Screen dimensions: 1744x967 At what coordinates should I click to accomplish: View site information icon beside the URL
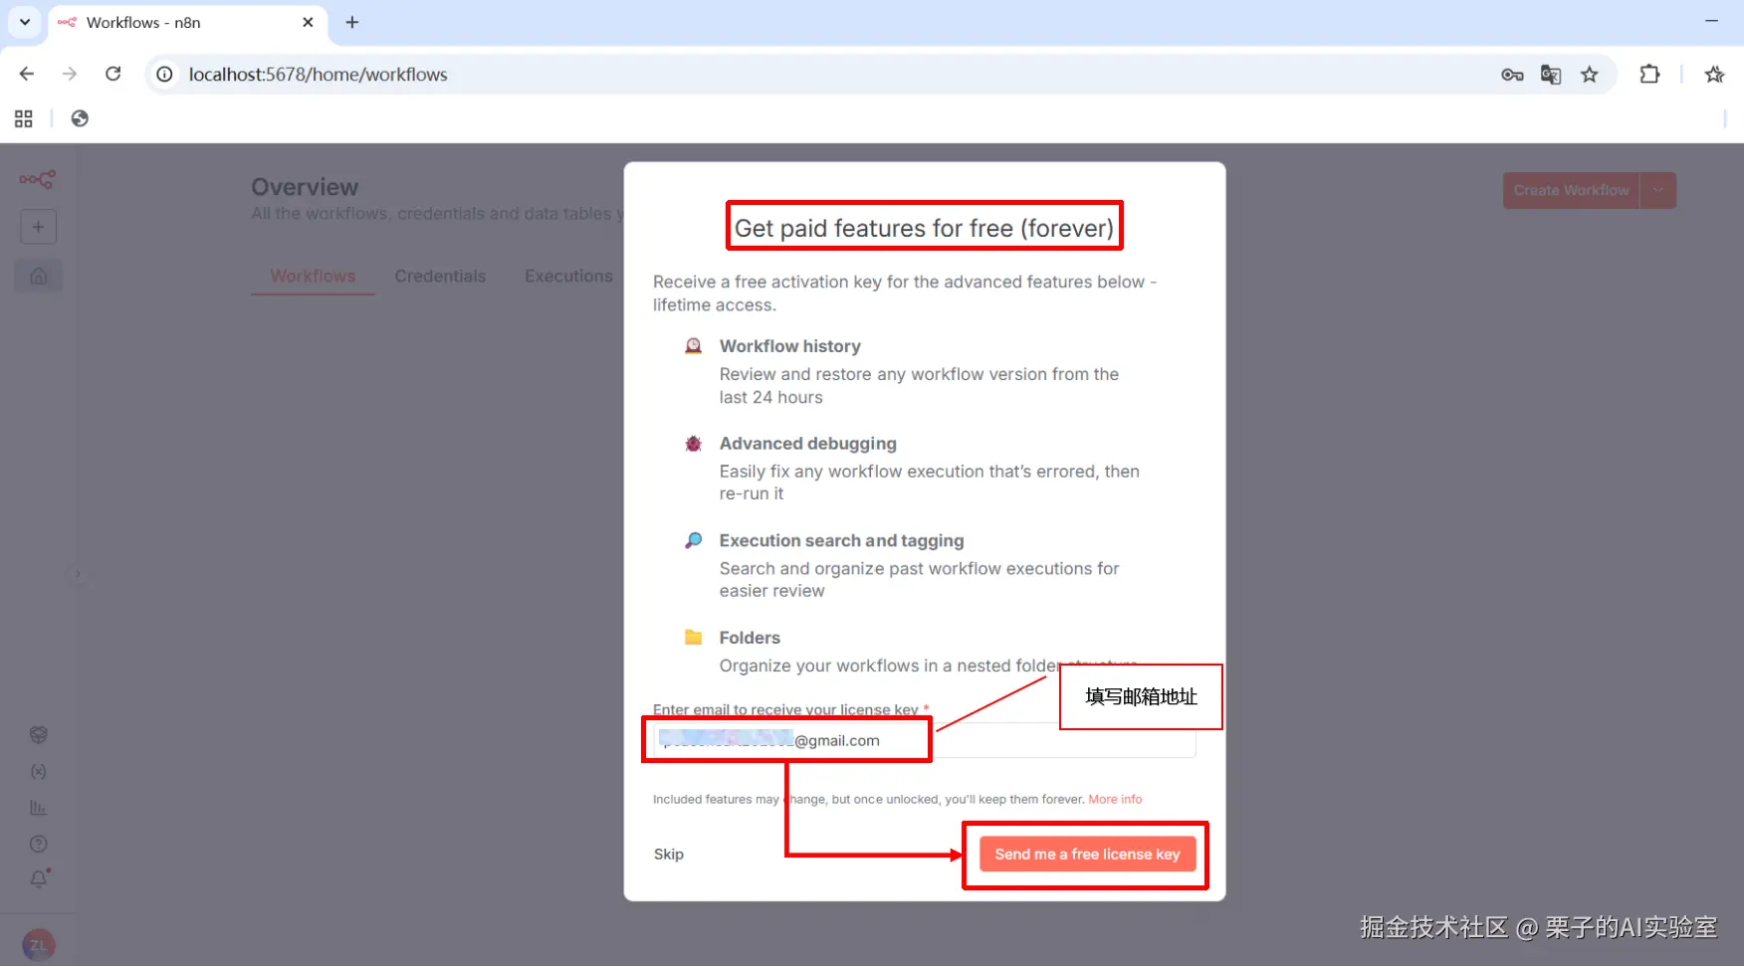(165, 75)
